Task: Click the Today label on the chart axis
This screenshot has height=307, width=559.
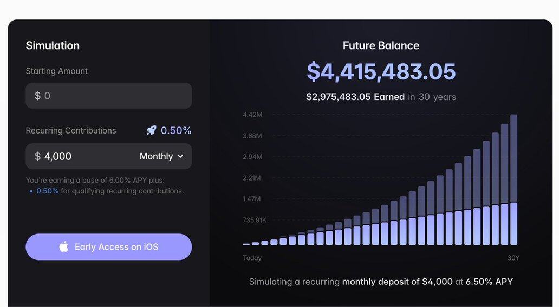Action: [x=252, y=258]
